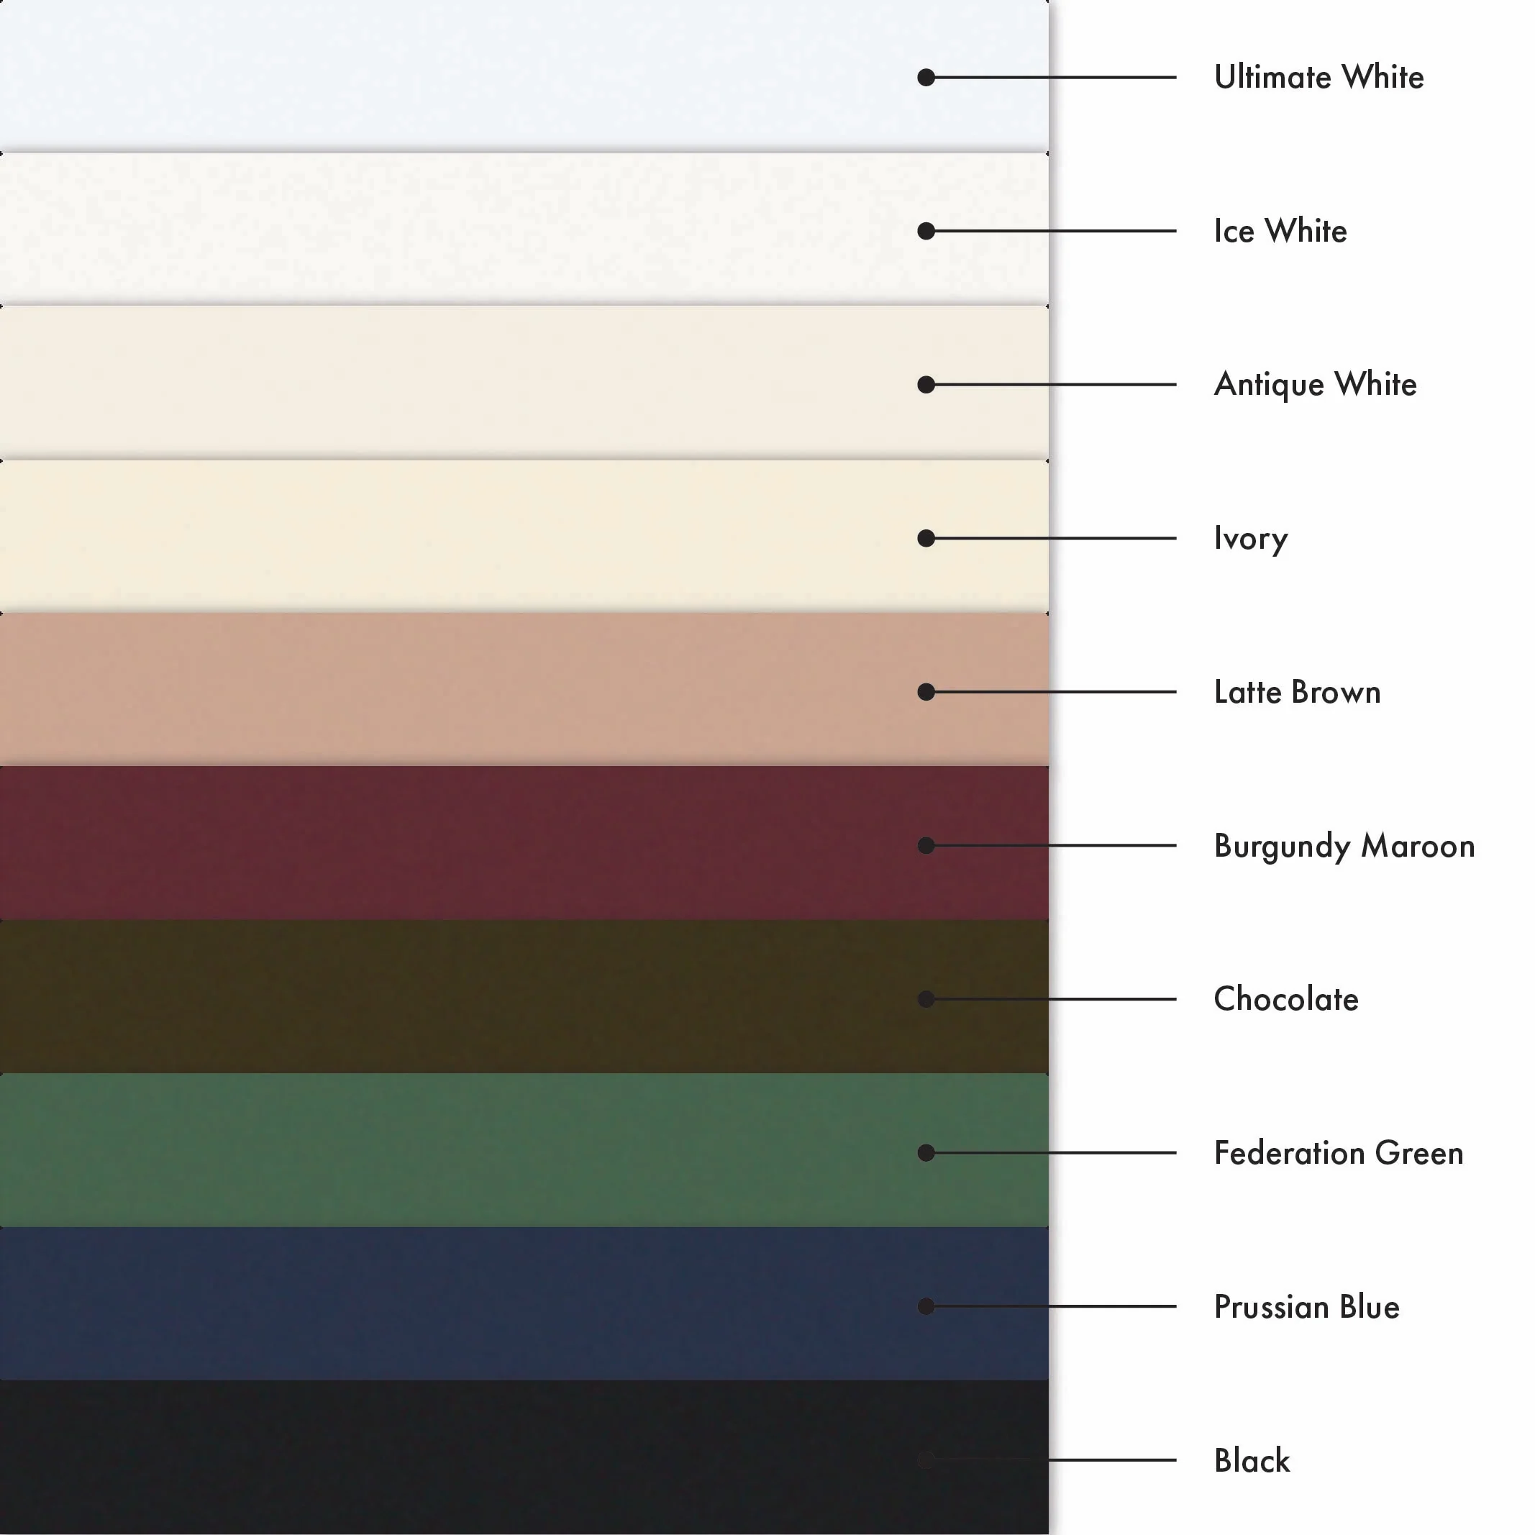Pick the Black color swatch
This screenshot has width=1535, height=1535.
pyautogui.click(x=524, y=1457)
